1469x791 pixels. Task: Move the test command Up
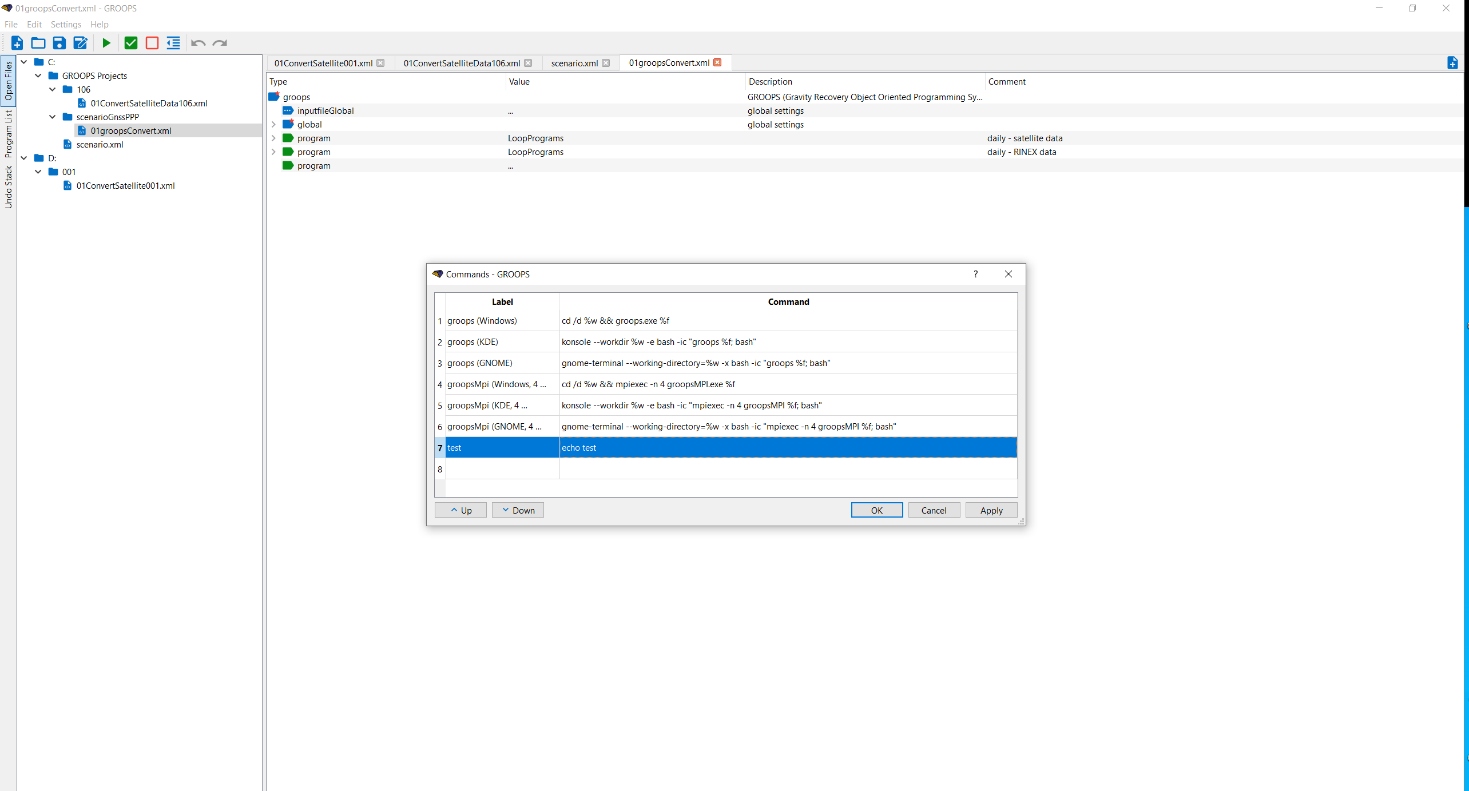[460, 510]
